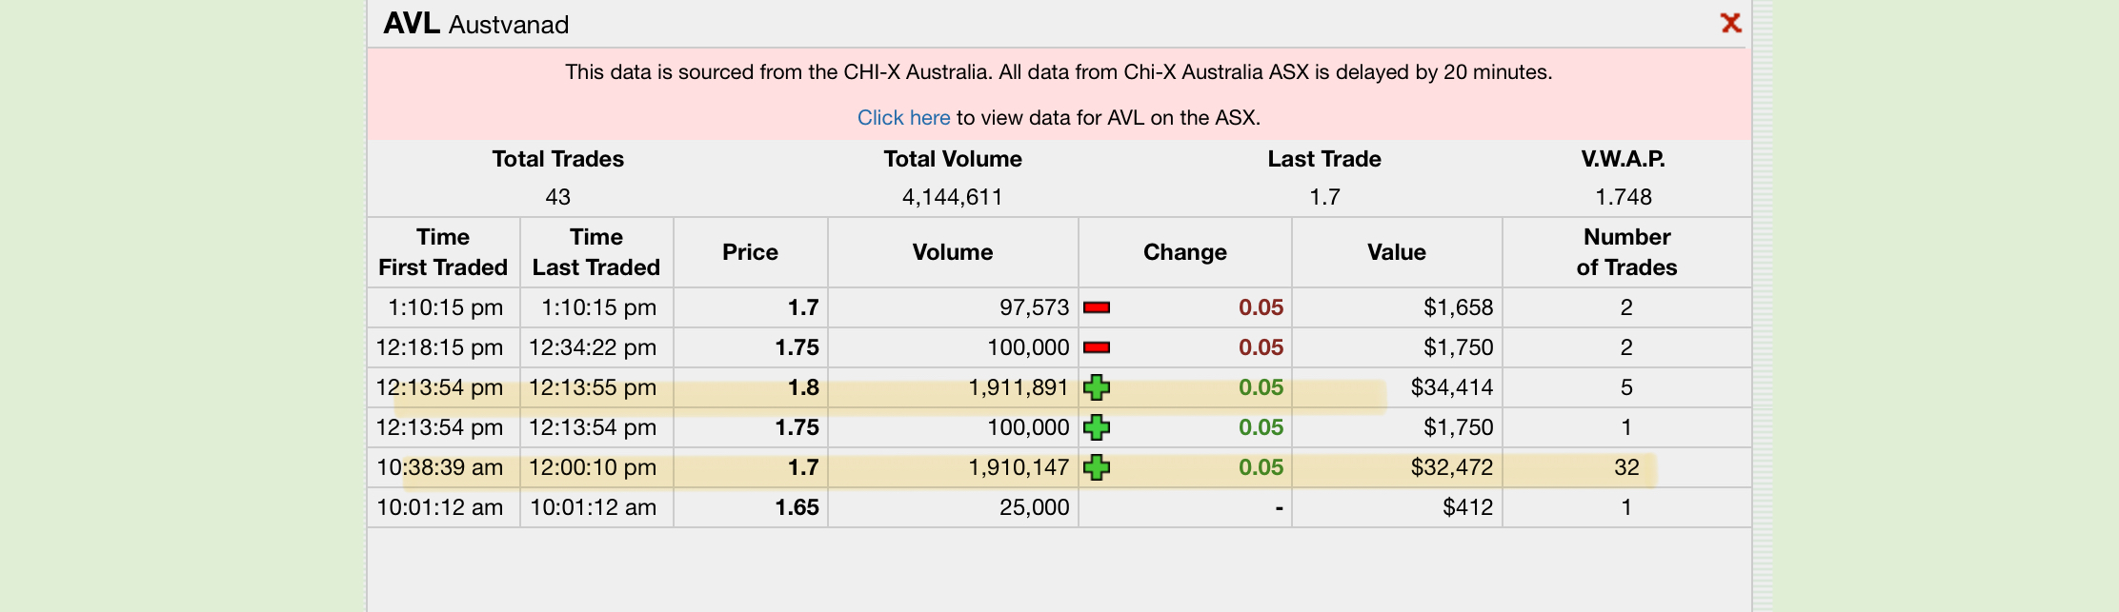Click the CHI-X Australia delayed data notice
Viewport: 2119px width, 612px height.
tap(1059, 72)
